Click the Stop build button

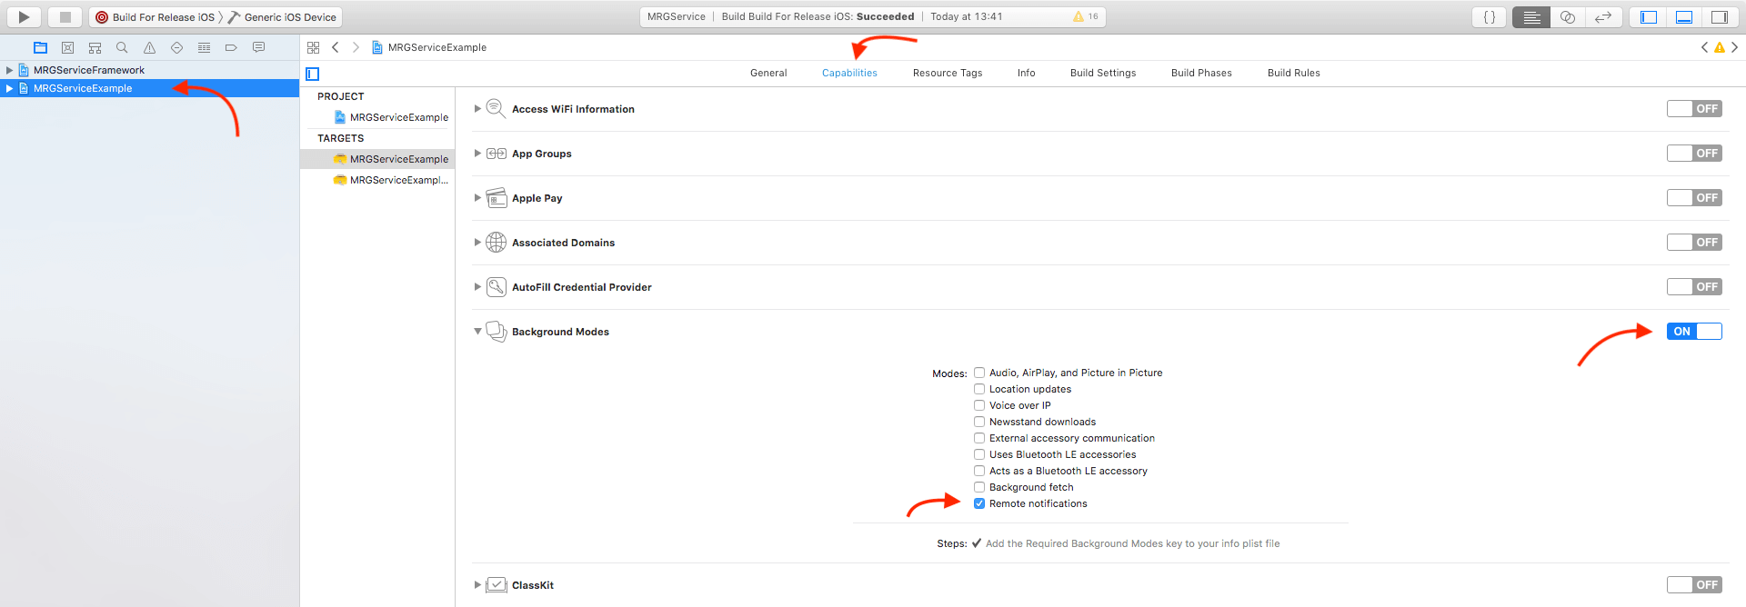tap(65, 16)
